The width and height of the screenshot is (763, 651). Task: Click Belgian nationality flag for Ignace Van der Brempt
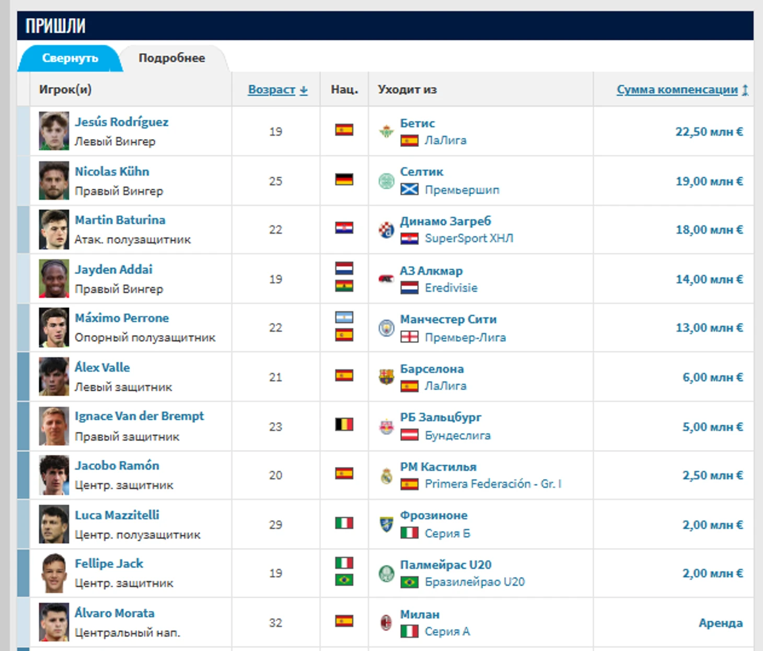344,424
